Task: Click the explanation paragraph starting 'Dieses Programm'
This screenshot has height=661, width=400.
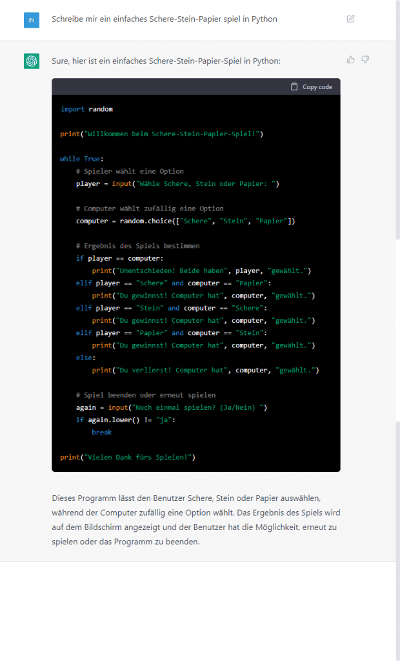Action: (195, 520)
